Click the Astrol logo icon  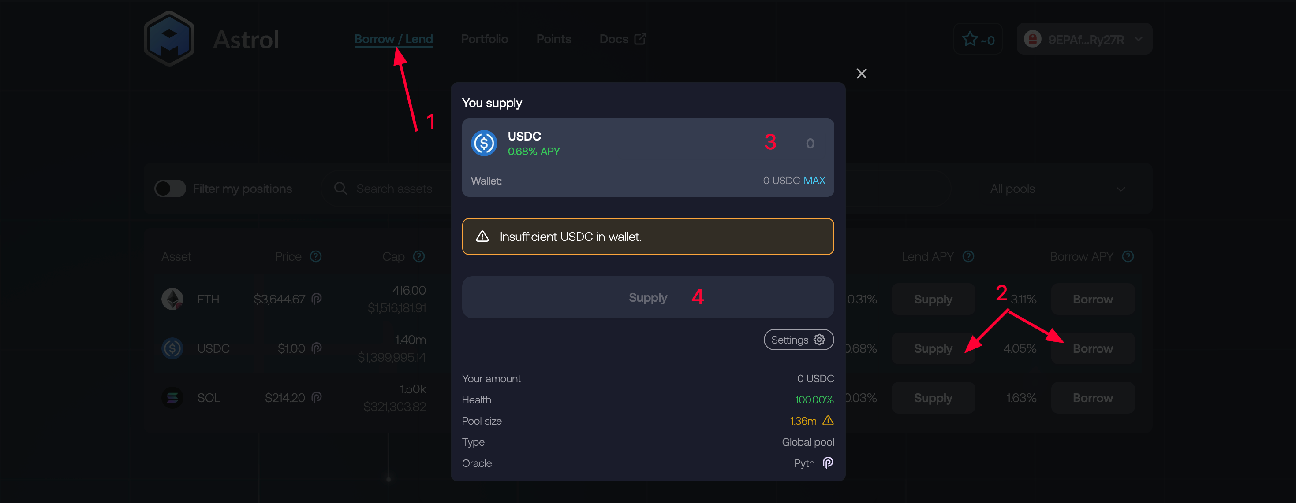(x=169, y=39)
